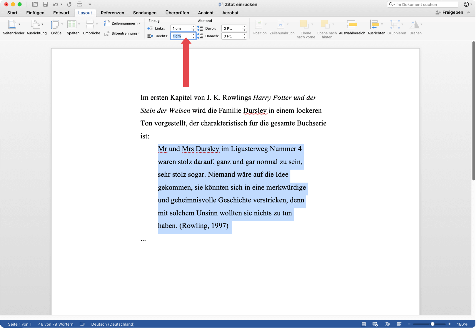This screenshot has height=328, width=476.
Task: Open the Einfügen tab
Action: (x=35, y=13)
